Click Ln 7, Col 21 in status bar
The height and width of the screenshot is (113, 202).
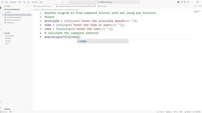pos(160,112)
